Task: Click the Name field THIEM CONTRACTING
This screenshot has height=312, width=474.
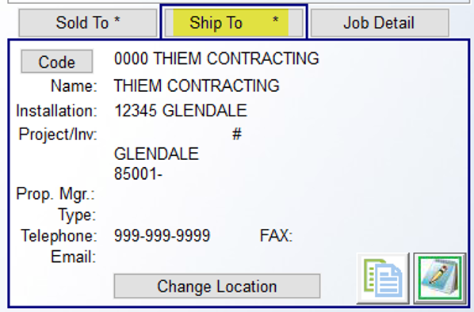Action: point(197,86)
